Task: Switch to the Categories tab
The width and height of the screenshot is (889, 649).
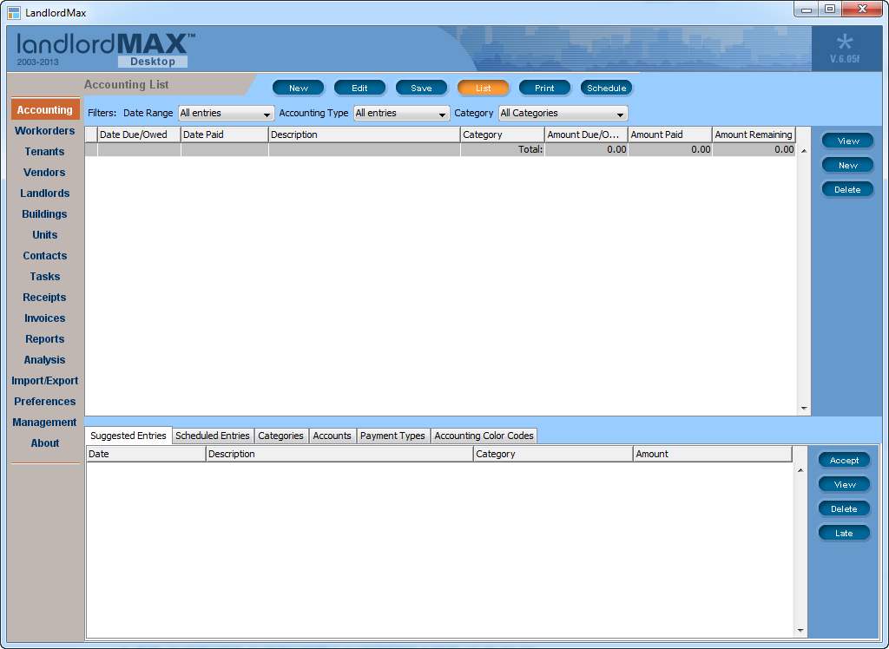Action: click(x=280, y=436)
